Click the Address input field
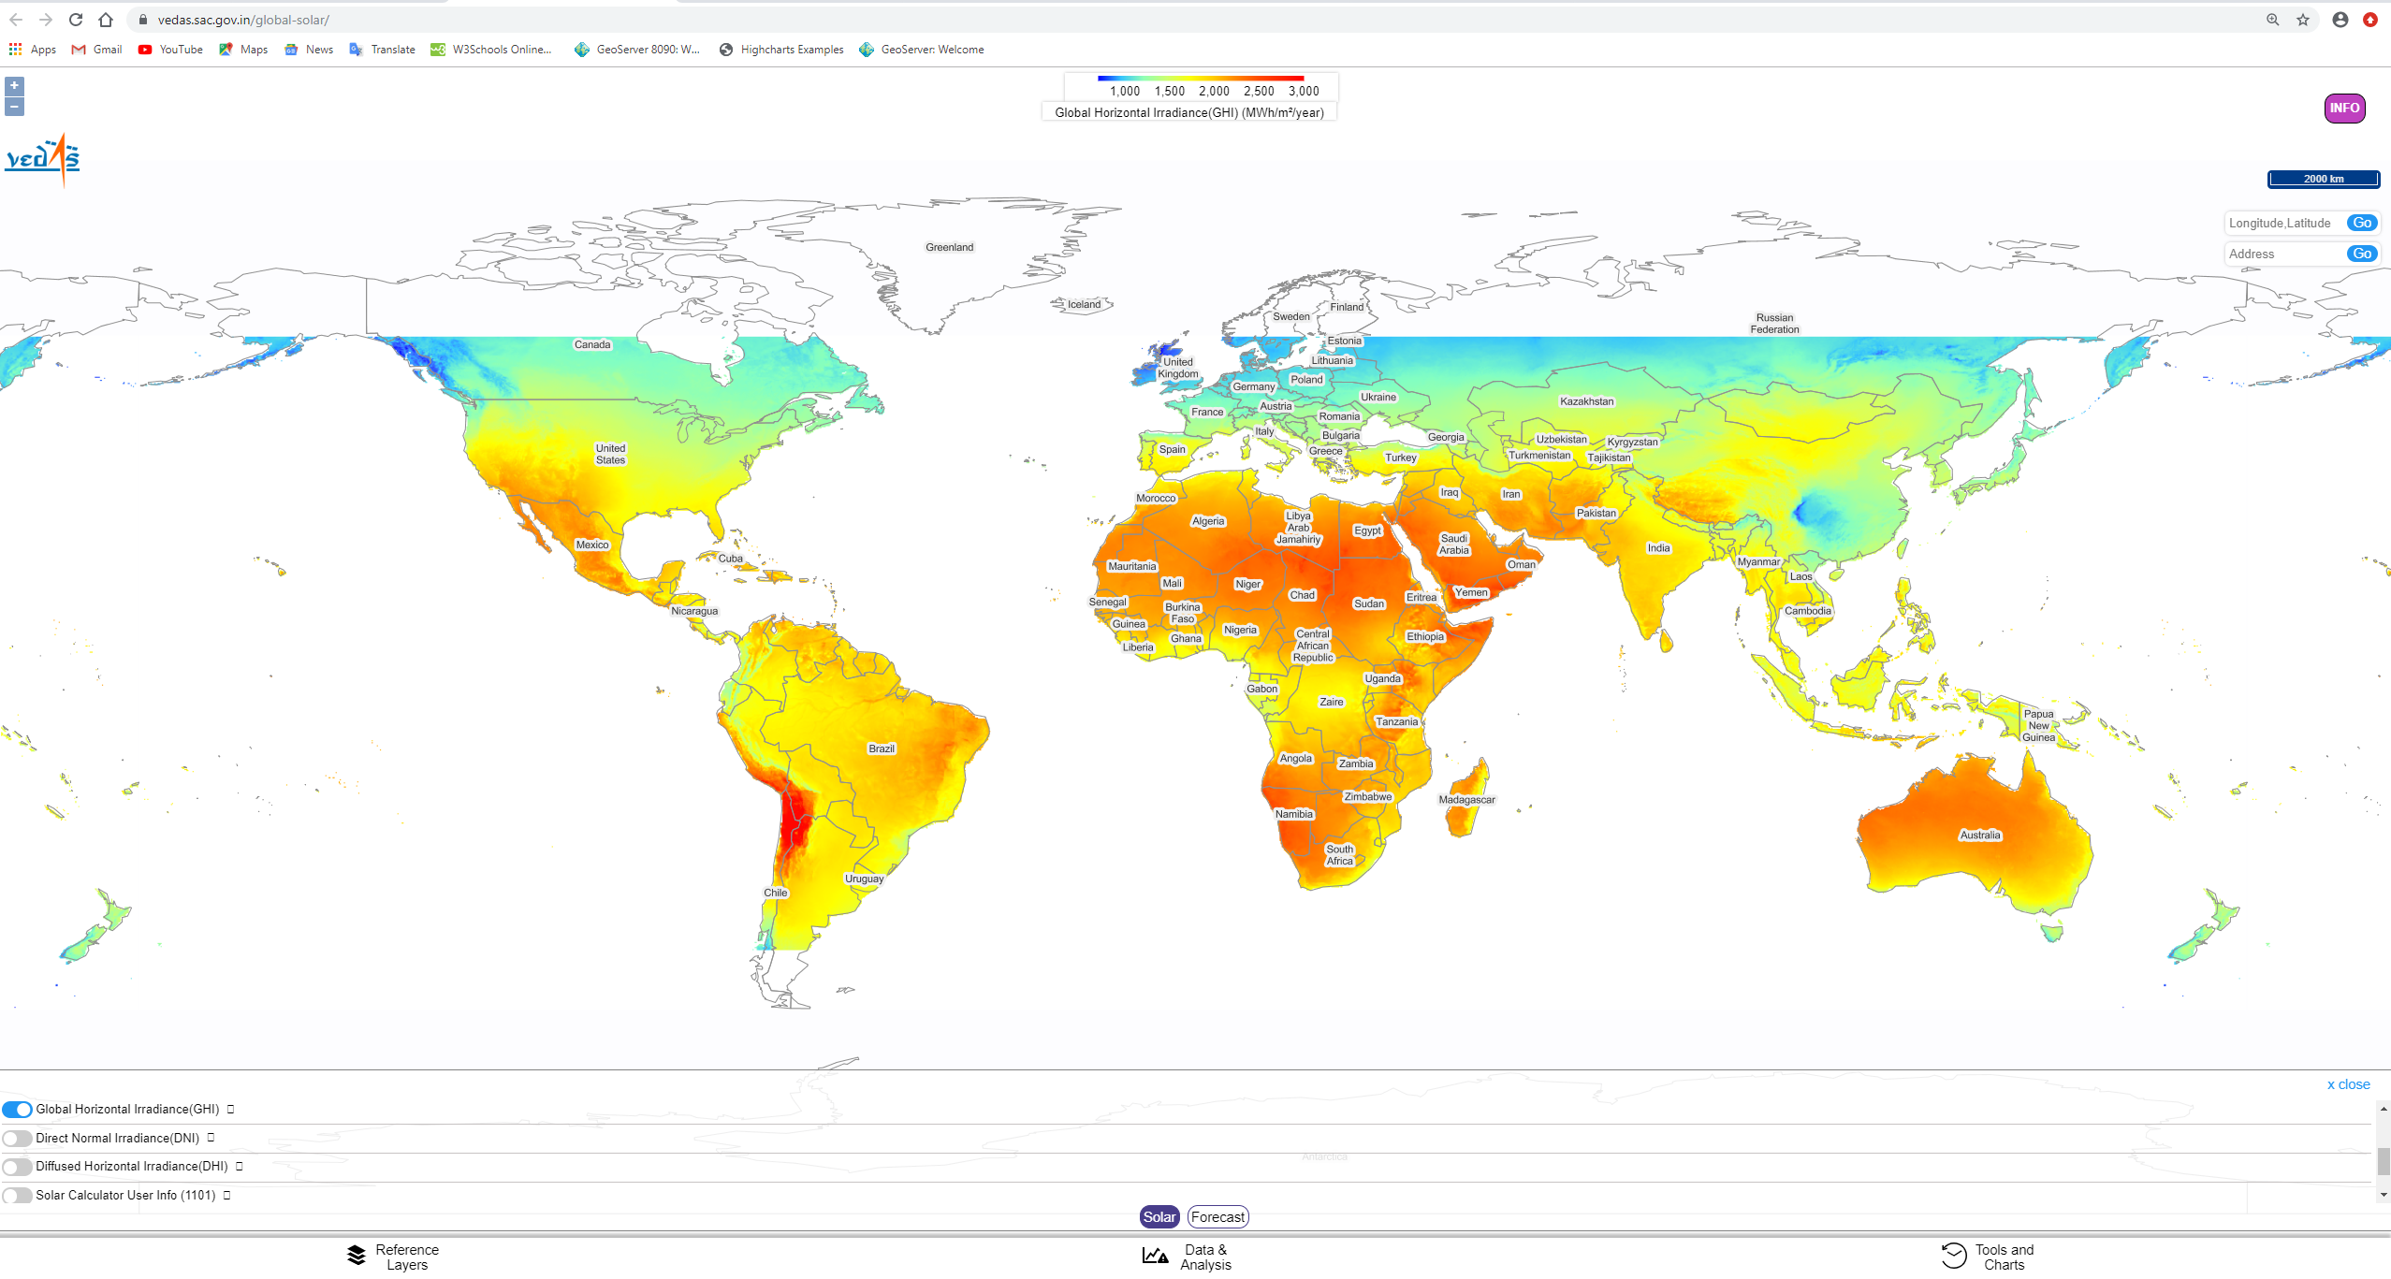The width and height of the screenshot is (2391, 1279). [2285, 254]
